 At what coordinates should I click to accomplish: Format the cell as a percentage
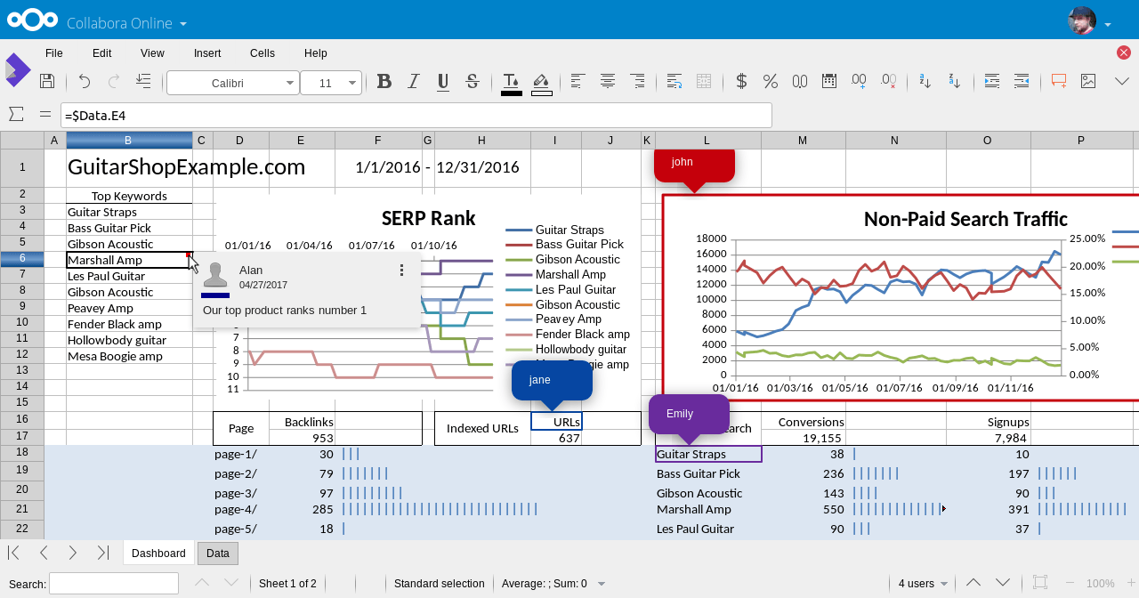pyautogui.click(x=770, y=81)
